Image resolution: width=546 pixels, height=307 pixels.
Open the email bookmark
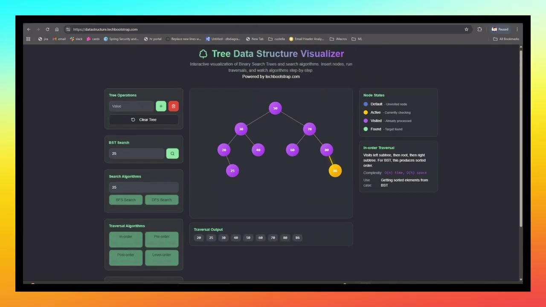point(59,39)
